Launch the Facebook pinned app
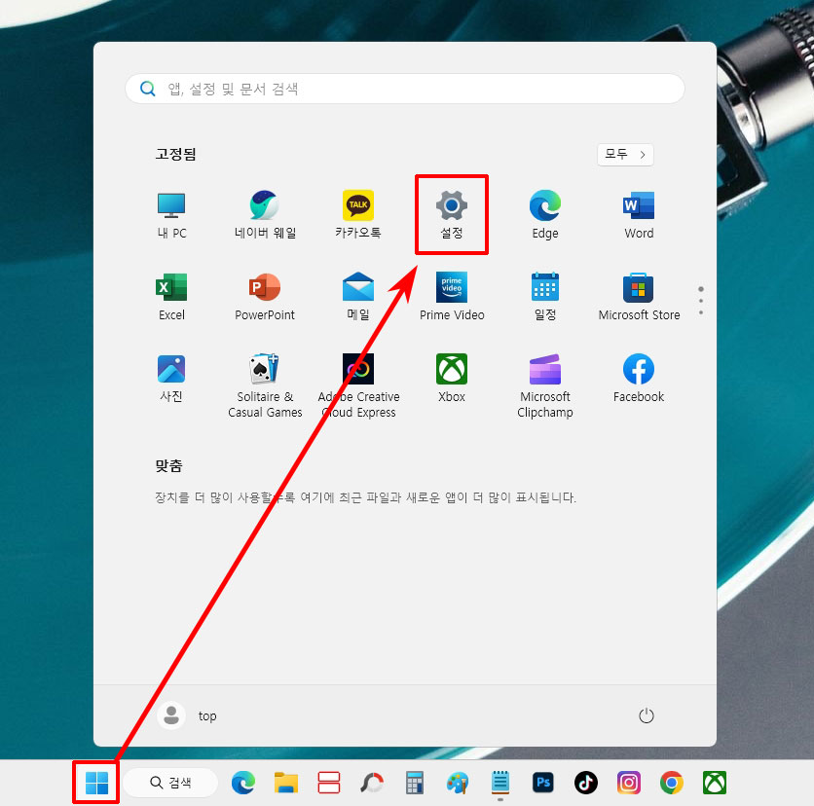Screen dimensions: 814x806 click(638, 370)
